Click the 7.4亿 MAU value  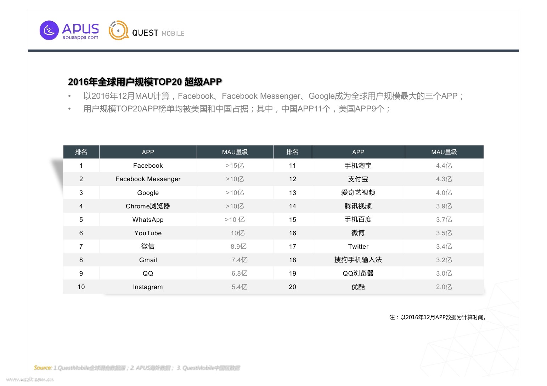[x=239, y=260]
